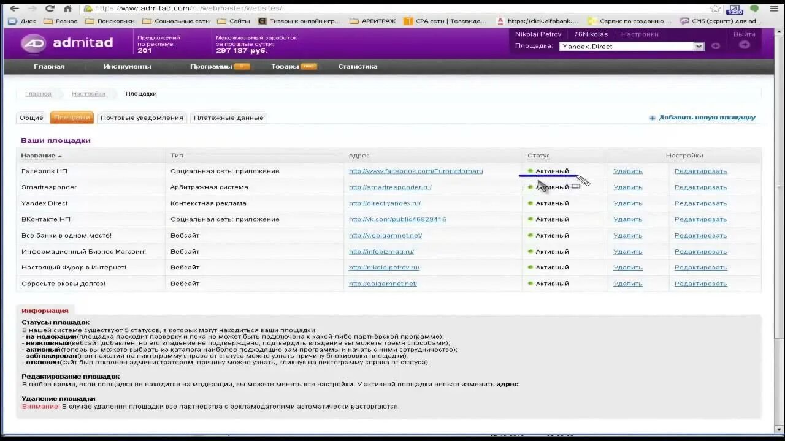Open Программы menu item
The width and height of the screenshot is (785, 441).
pos(211,66)
